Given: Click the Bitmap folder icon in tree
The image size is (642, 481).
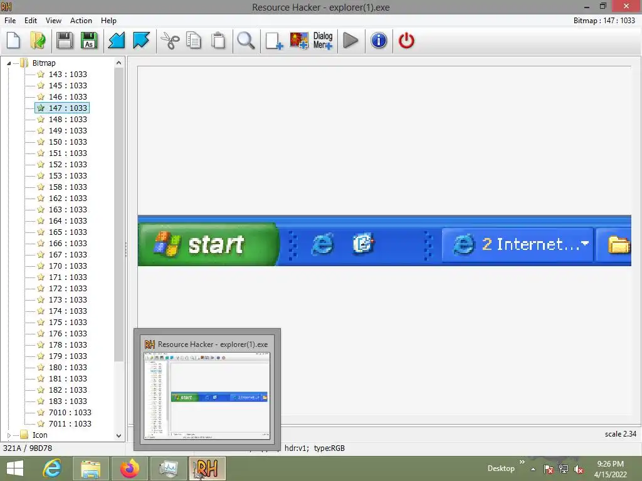Looking at the screenshot, I should click(24, 63).
